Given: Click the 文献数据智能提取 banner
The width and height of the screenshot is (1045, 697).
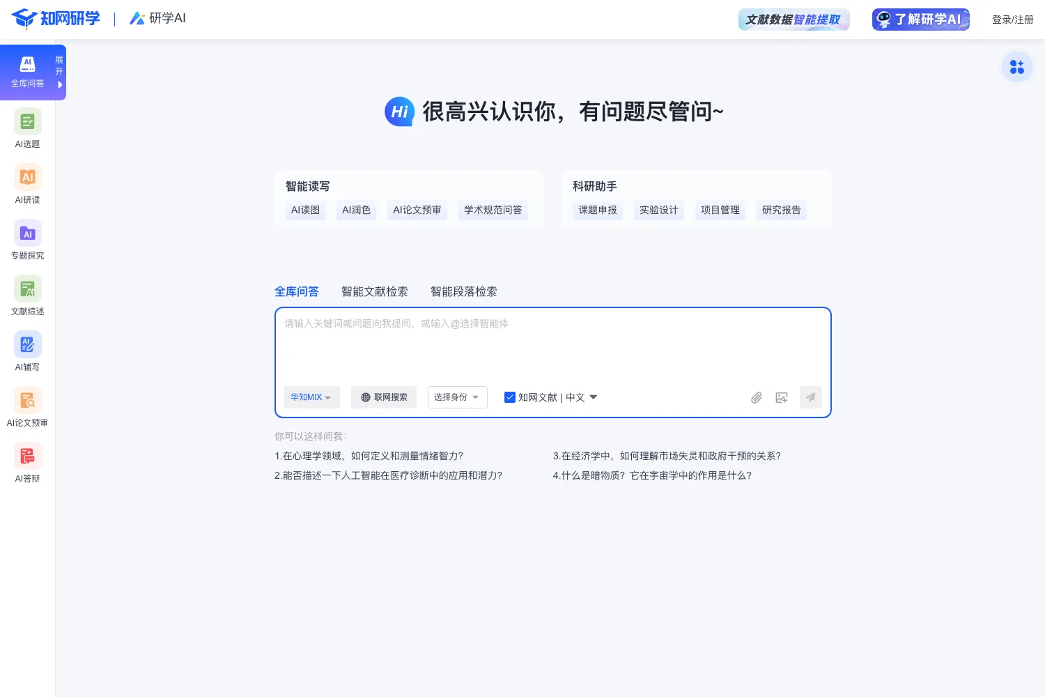Looking at the screenshot, I should 794,20.
